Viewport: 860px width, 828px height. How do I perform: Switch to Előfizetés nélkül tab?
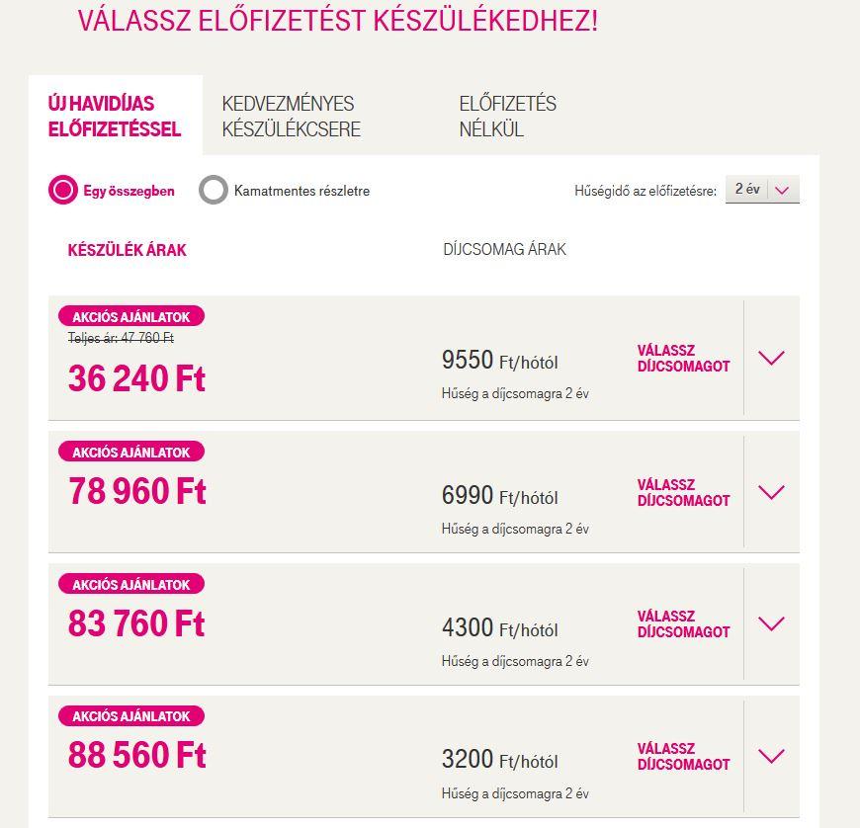click(507, 117)
